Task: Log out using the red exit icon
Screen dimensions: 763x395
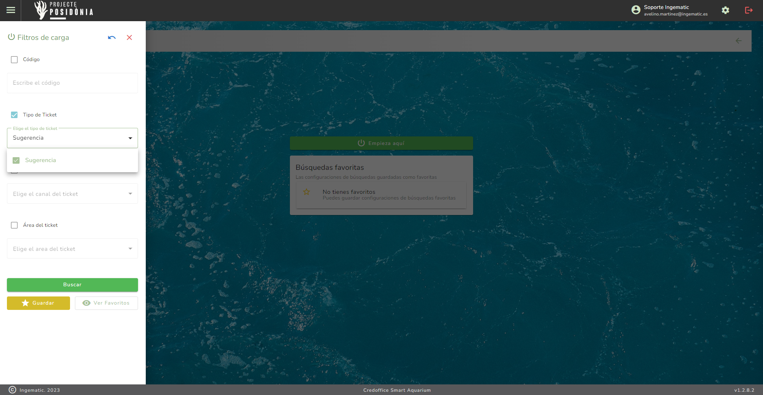Action: pos(748,10)
